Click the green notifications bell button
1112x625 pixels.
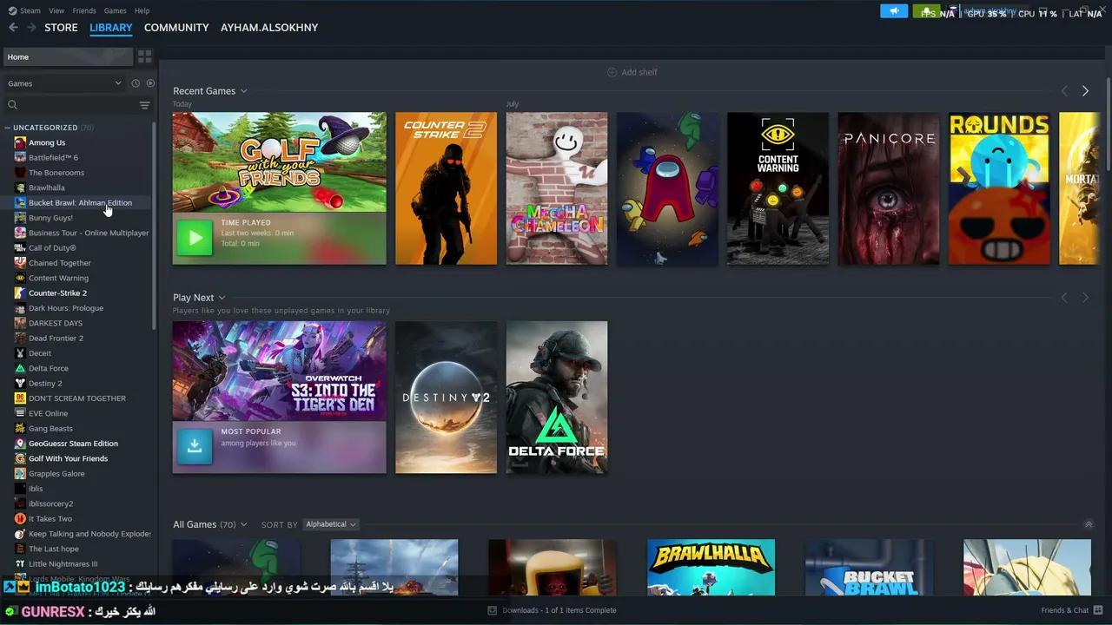[x=926, y=11]
